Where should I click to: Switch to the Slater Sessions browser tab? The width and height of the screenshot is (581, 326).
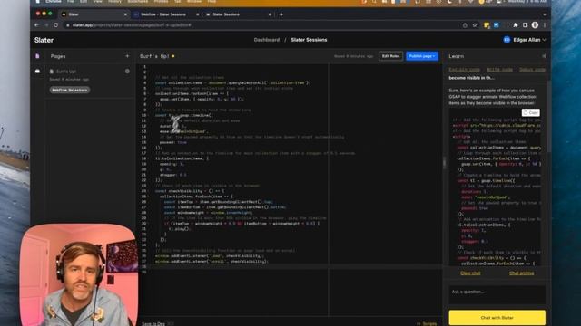click(x=239, y=14)
